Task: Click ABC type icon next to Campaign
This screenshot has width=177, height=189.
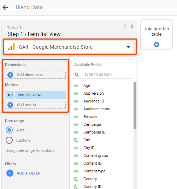Action: (x=76, y=125)
